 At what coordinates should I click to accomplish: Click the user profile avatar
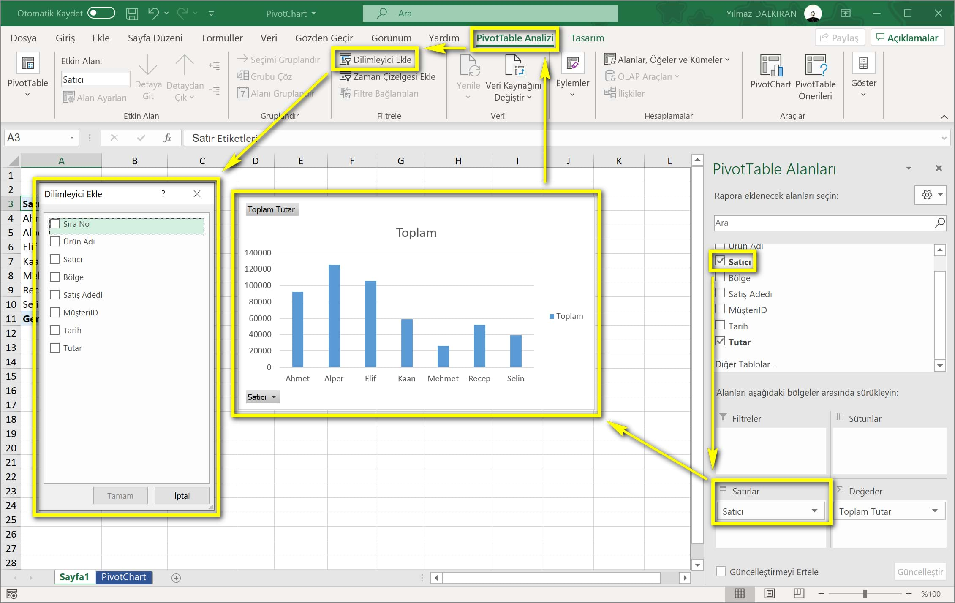[x=813, y=13]
